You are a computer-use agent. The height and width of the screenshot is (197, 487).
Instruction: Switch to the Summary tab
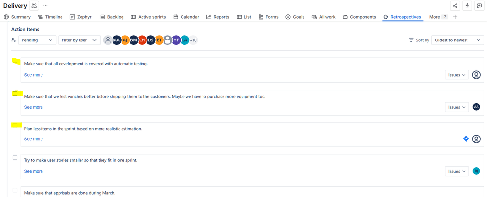[x=18, y=17]
